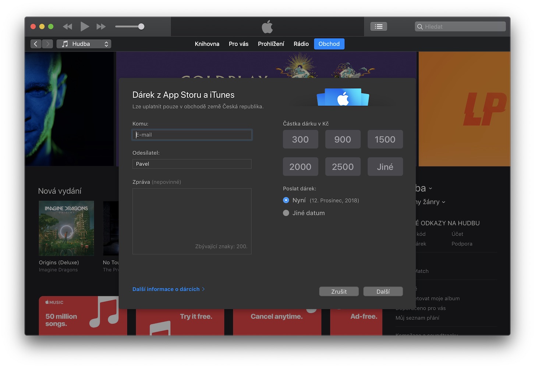Choose the 2500 Kč gift amount
The width and height of the screenshot is (535, 368).
pyautogui.click(x=343, y=167)
